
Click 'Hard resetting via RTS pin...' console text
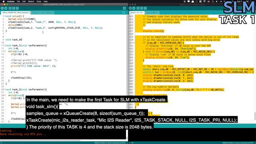pos(23,134)
